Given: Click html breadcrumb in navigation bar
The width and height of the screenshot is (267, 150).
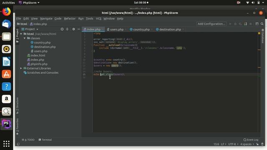Looking at the screenshot, I should click(x=22, y=24).
